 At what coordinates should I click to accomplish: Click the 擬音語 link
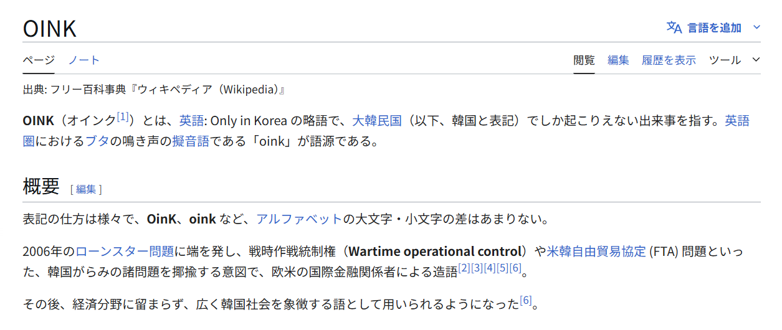coord(191,141)
